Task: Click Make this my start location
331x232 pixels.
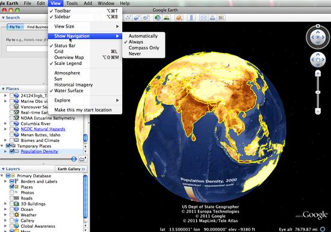Action: click(x=85, y=110)
